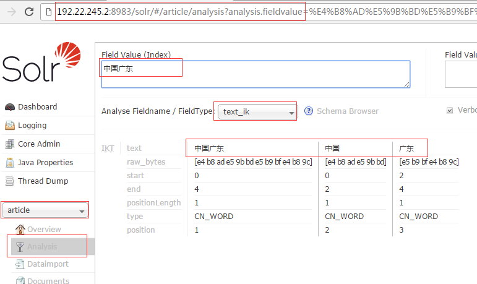
Task: Click the Overview house icon
Action: click(20, 229)
